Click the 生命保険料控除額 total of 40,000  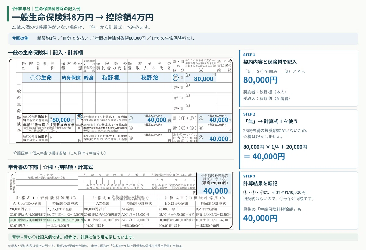click(x=216, y=191)
